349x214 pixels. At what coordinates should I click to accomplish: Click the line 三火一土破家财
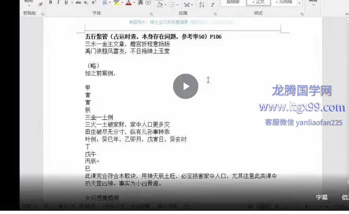click(127, 125)
